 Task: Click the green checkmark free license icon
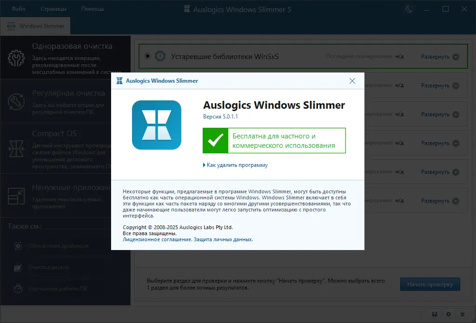(x=216, y=140)
